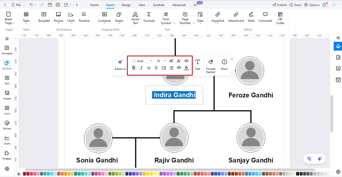
Task: Toggle underline formatting
Action: [x=149, y=68]
